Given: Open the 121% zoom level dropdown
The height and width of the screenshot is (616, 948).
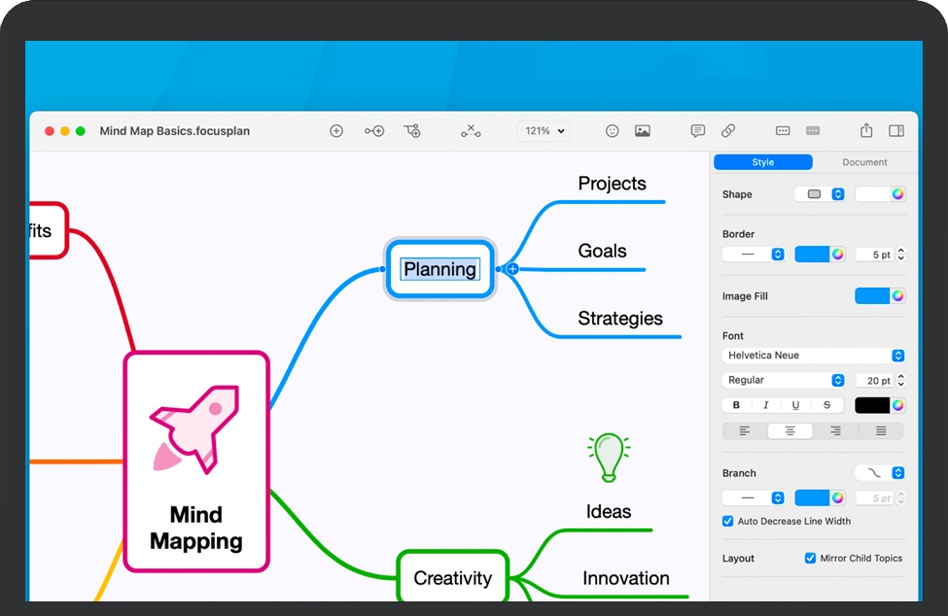Looking at the screenshot, I should point(543,131).
